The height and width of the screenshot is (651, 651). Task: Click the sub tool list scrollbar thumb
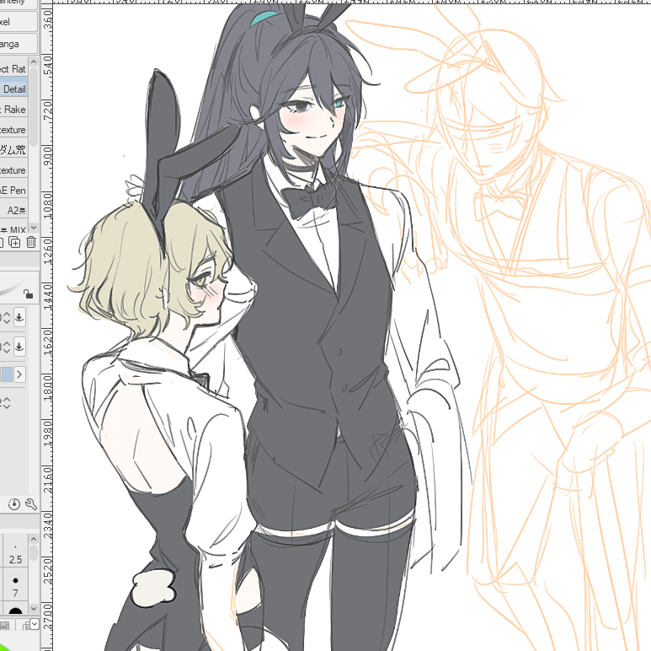pyautogui.click(x=34, y=106)
